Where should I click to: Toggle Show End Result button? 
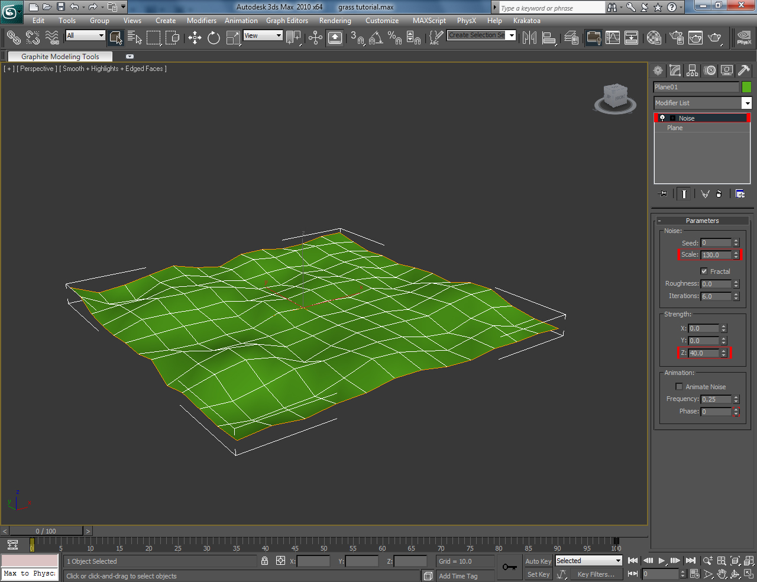coord(684,194)
